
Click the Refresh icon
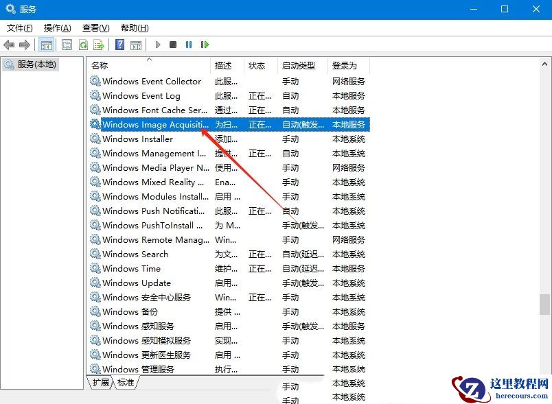[82, 45]
